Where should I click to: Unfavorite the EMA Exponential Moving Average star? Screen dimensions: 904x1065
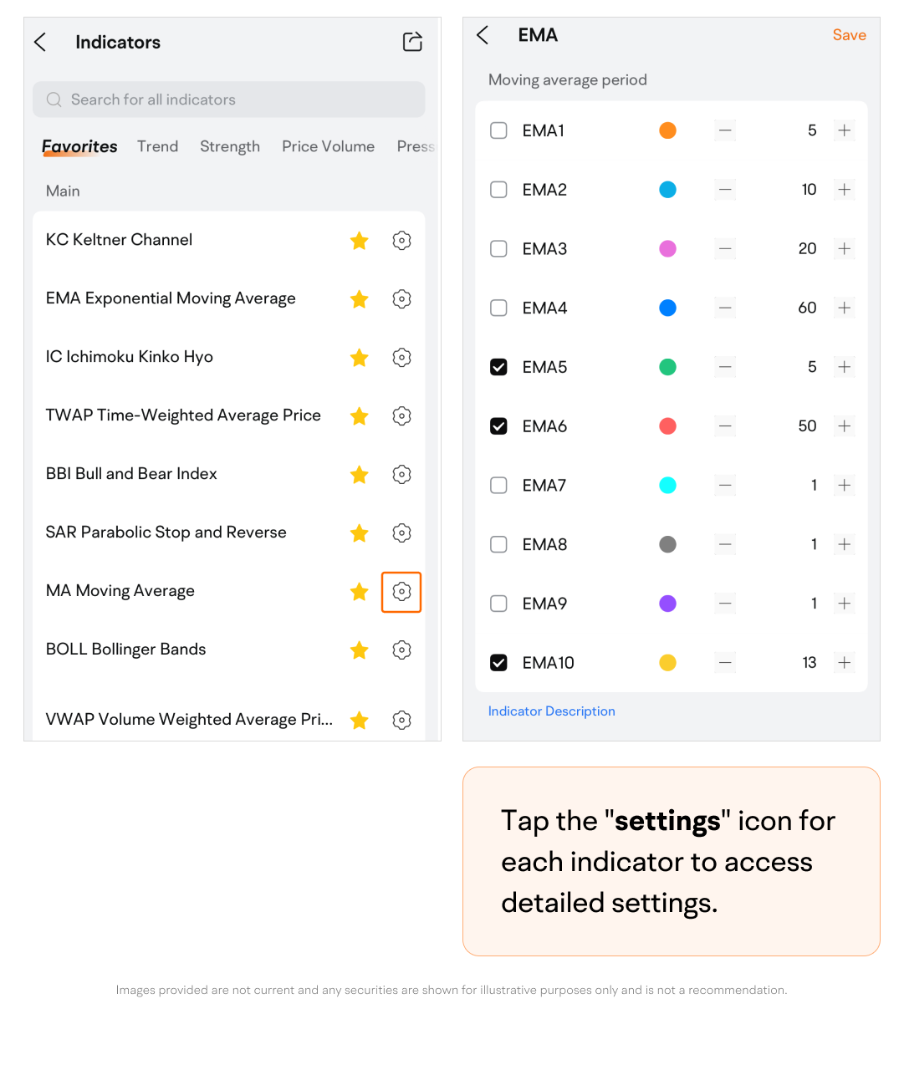(x=360, y=299)
